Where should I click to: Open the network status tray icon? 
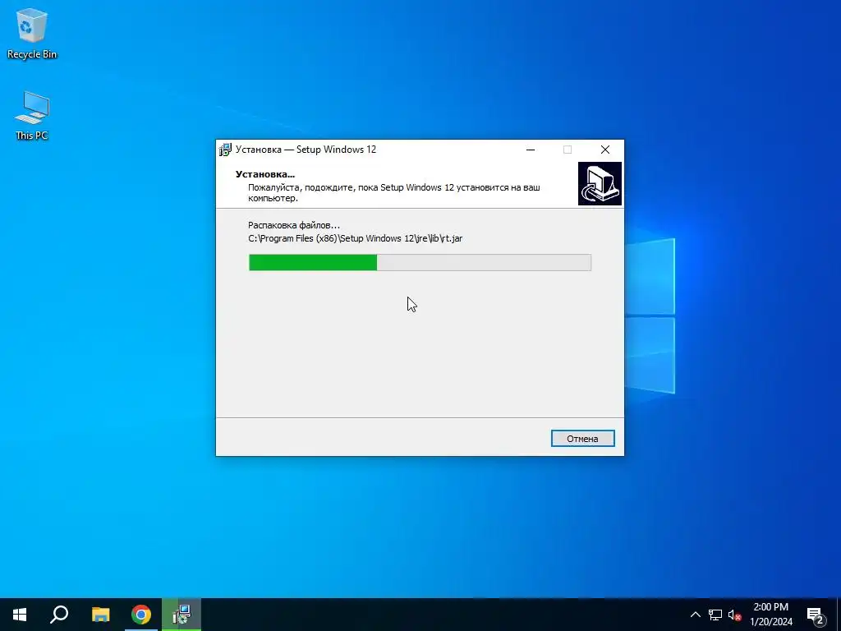coord(715,615)
